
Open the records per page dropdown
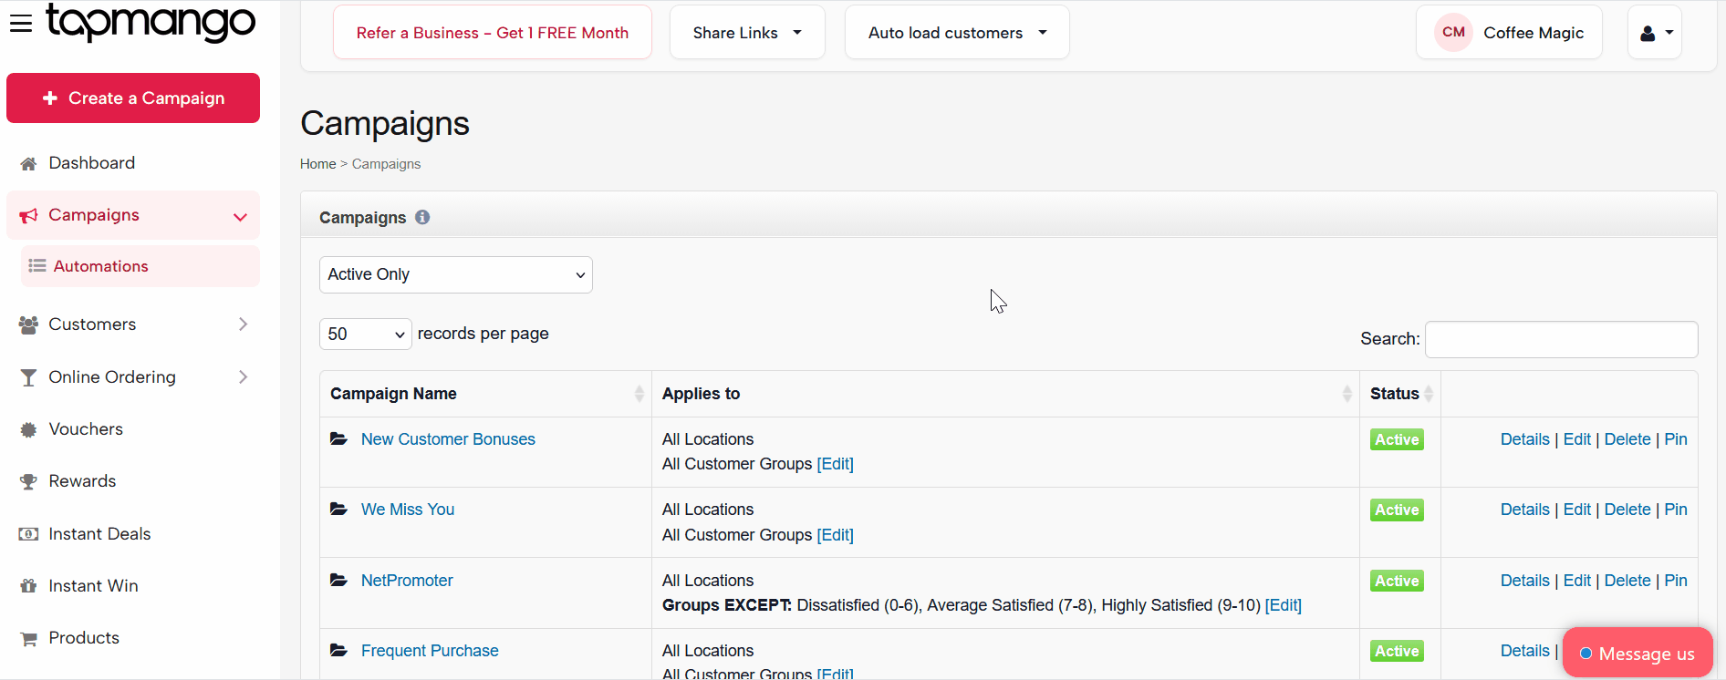point(365,334)
